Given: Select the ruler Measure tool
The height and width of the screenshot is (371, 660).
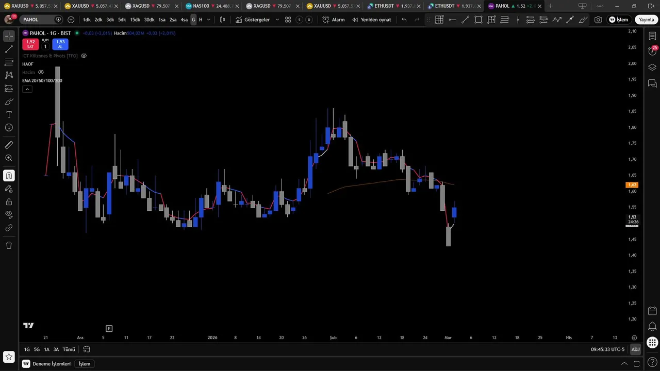Looking at the screenshot, I should (x=9, y=145).
